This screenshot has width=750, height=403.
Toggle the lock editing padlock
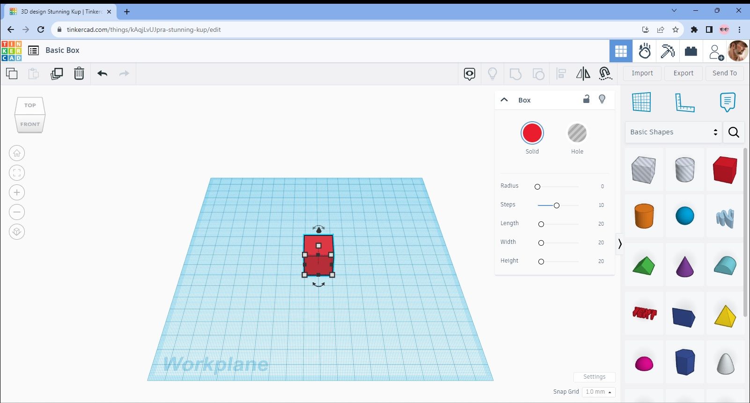586,99
